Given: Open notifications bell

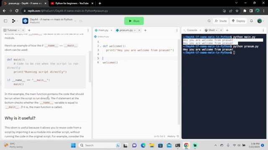Looking at the screenshot, I should (251, 21).
